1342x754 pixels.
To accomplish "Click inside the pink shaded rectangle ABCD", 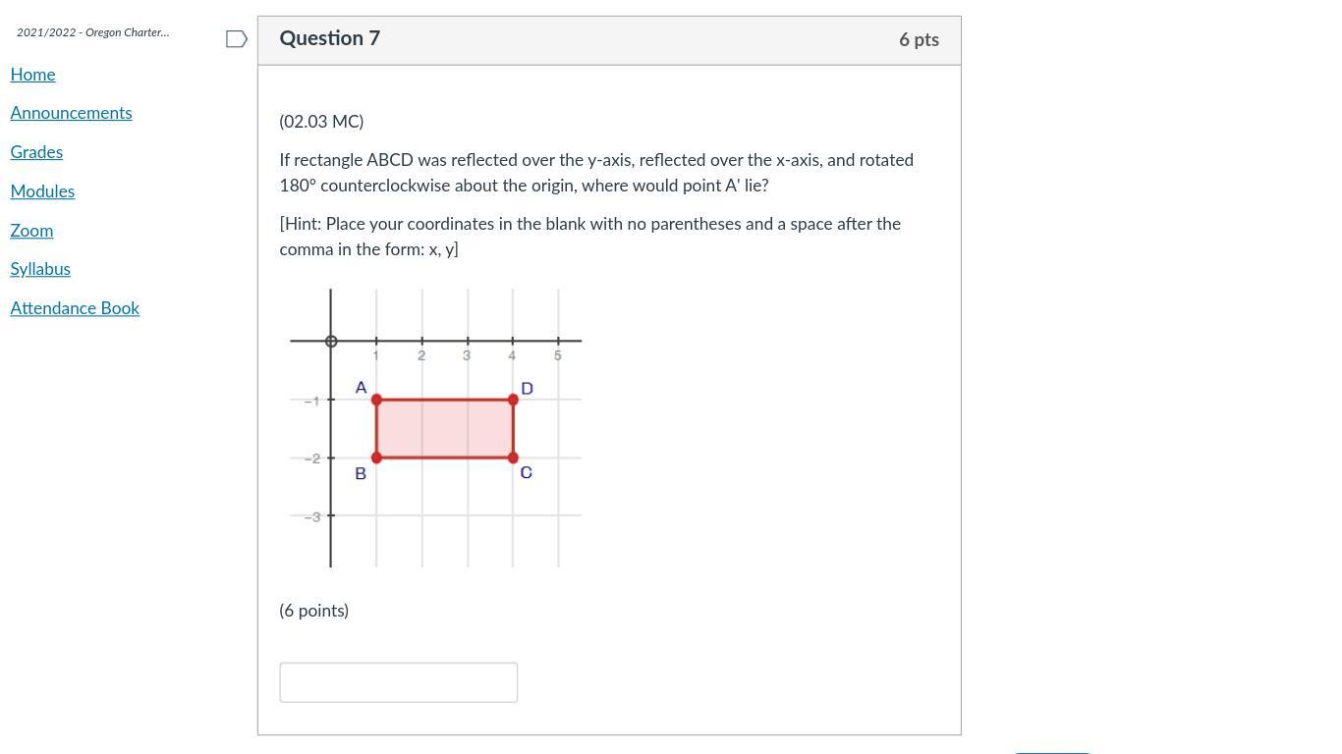I will [x=444, y=429].
